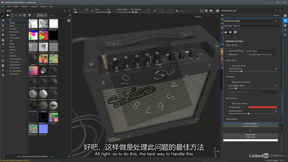Select Amp Project category in shelf
Viewport: 288px width, 162px height.
tap(14, 74)
